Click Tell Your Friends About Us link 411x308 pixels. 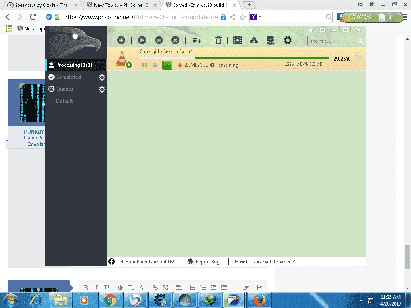tap(141, 261)
